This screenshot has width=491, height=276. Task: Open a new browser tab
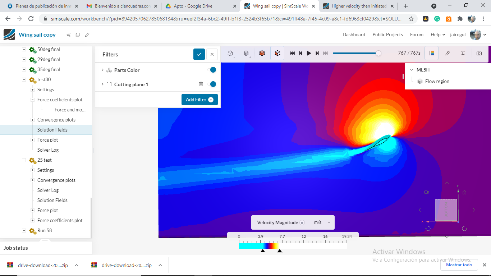coord(406,6)
